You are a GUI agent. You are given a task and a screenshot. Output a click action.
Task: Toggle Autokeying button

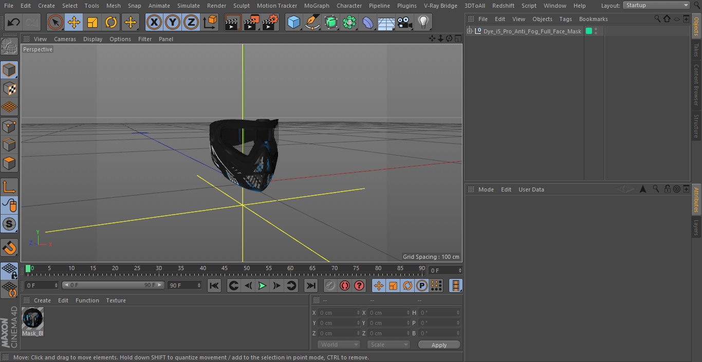coord(345,285)
